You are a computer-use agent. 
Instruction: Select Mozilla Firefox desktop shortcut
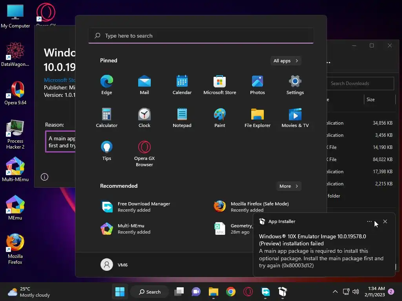(15, 249)
